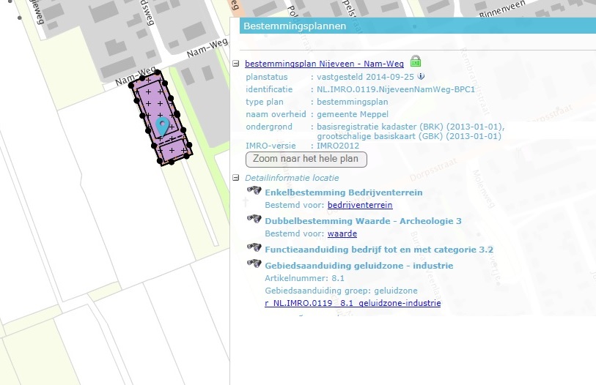Click the info icon next to planstatus date
The image size is (596, 385).
point(422,77)
